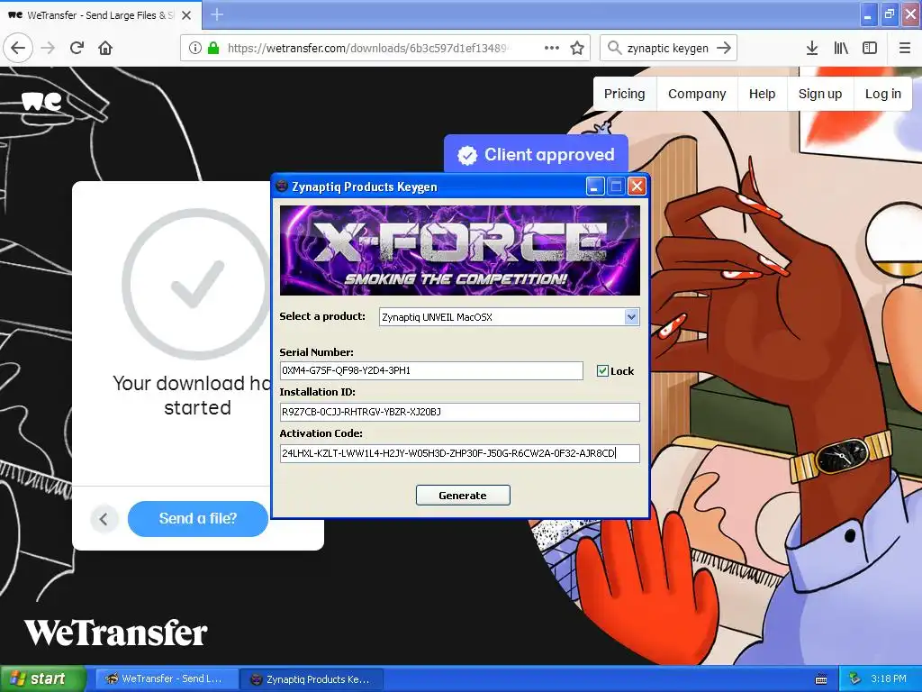Select the WeTransfer browser tab
The width and height of the screenshot is (922, 692).
[100, 15]
